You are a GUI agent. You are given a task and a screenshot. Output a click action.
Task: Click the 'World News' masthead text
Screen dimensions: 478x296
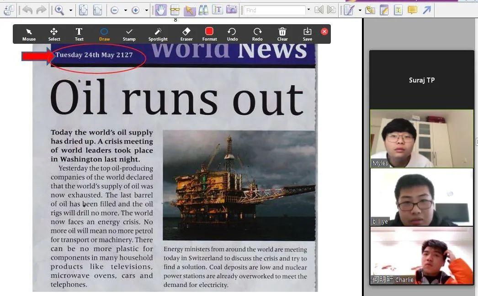229,51
